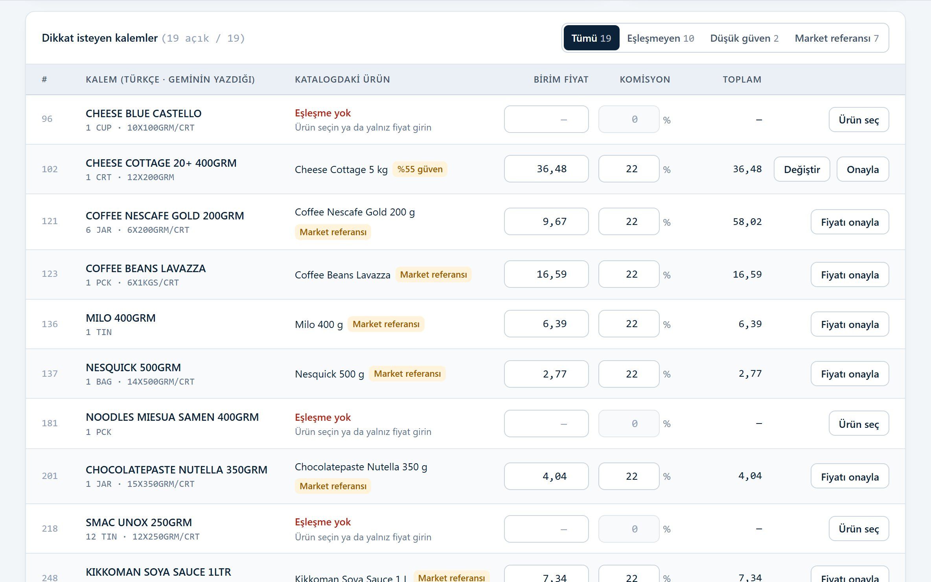Click total 58,02 in Nescafe Gold row

click(x=747, y=222)
